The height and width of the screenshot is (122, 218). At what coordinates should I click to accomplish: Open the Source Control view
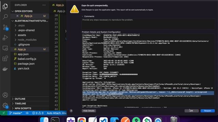tap(5, 27)
